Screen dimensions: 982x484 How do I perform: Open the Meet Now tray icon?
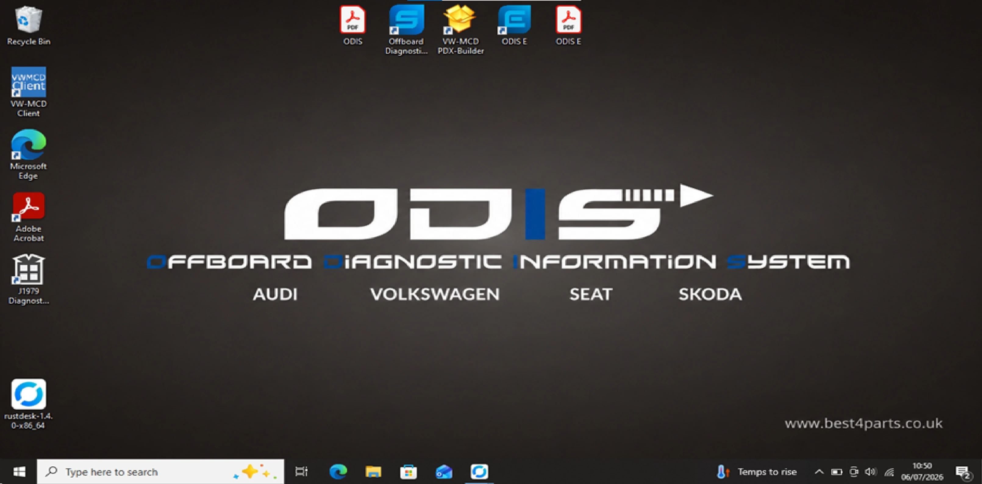[854, 472]
